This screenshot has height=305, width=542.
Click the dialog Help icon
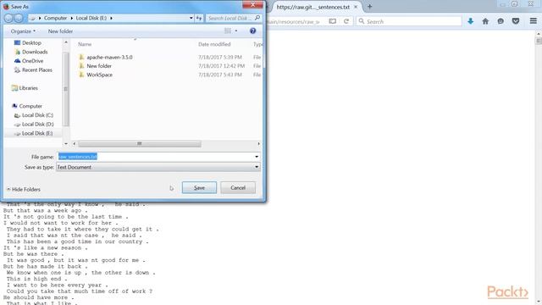click(x=252, y=30)
